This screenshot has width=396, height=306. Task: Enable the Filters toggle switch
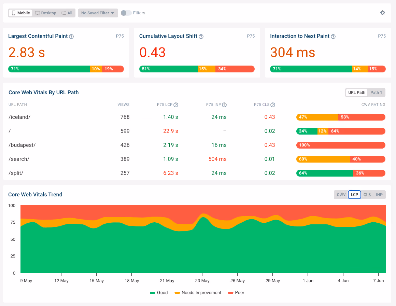(126, 13)
